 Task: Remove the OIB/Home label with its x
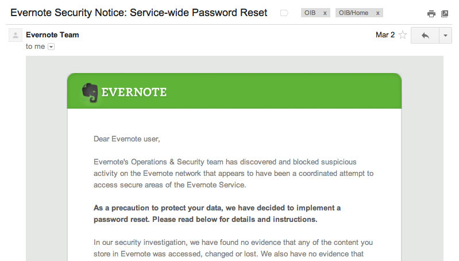tap(378, 13)
